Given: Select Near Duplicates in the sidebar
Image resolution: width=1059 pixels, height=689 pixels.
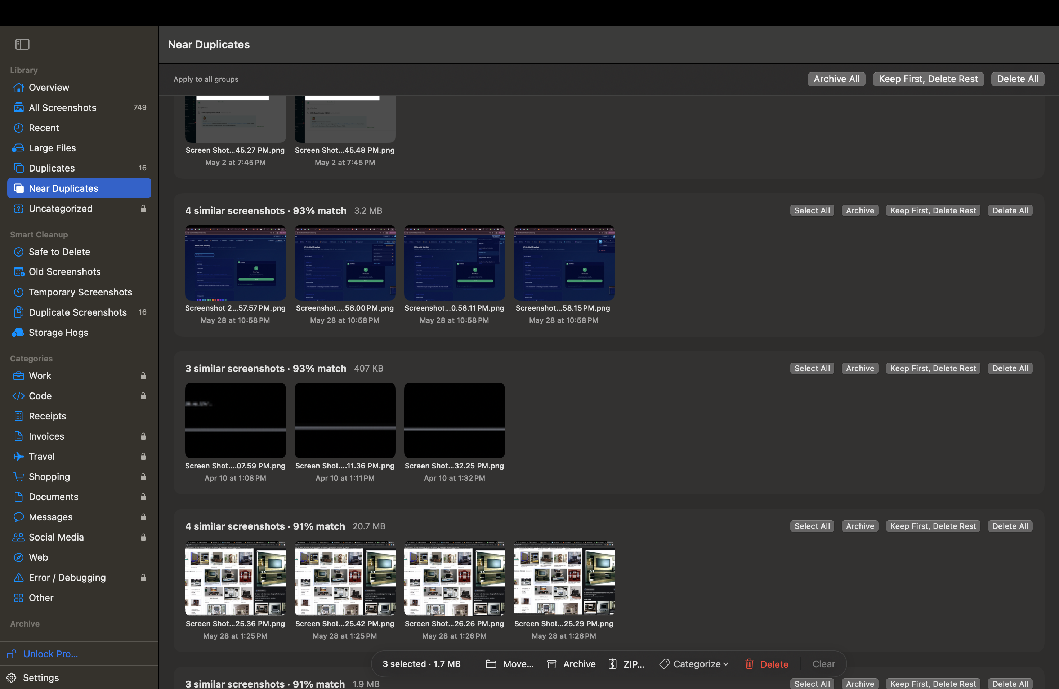Looking at the screenshot, I should click(x=79, y=188).
